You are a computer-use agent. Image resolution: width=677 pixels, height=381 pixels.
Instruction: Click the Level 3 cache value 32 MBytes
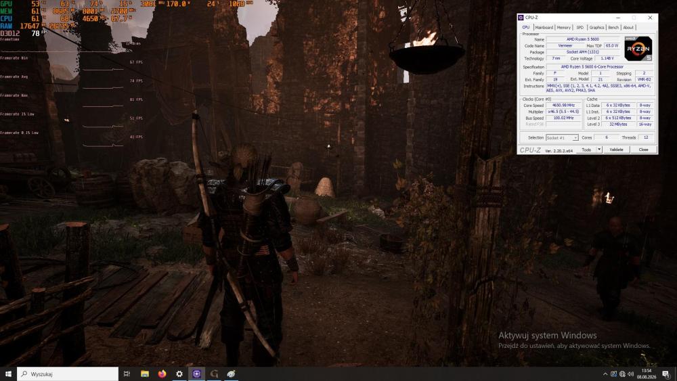(x=618, y=125)
